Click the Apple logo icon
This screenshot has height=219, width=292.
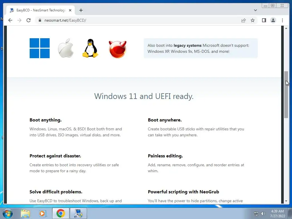point(66,48)
